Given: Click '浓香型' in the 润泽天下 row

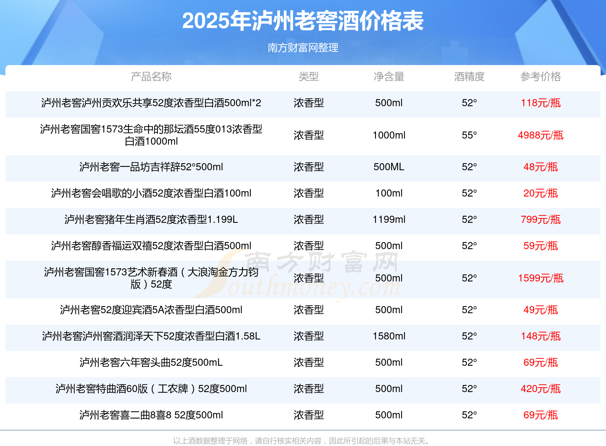Looking at the screenshot, I should tap(309, 336).
